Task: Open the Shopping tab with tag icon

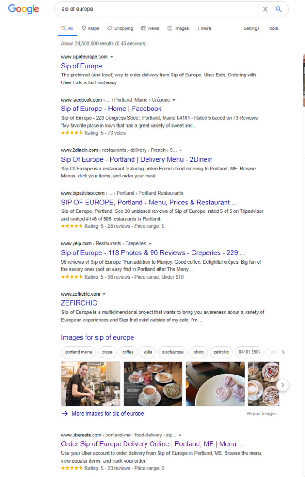Action: tap(120, 28)
